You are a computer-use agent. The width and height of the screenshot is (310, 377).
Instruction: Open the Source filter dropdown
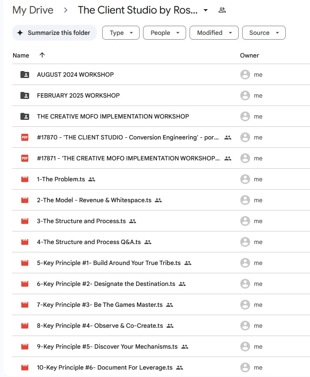click(x=264, y=33)
